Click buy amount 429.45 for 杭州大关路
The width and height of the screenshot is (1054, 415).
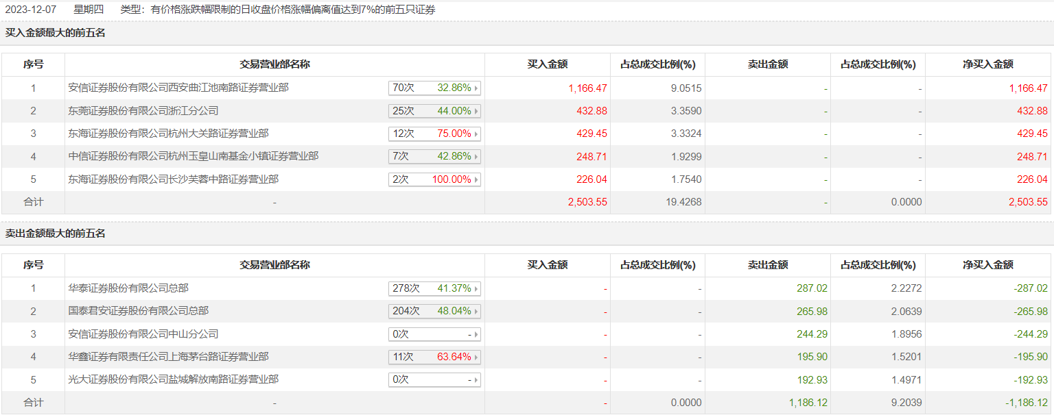[592, 134]
